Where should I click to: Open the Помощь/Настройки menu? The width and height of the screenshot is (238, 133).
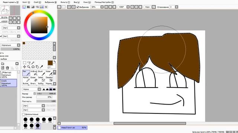click(104, 2)
